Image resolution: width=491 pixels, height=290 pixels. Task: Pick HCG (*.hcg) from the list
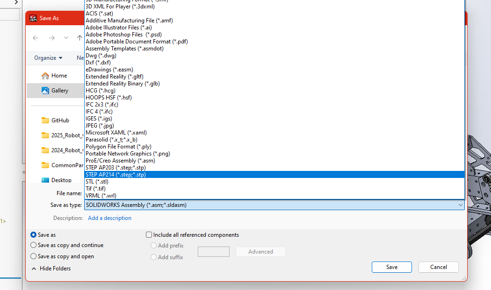[274, 91]
